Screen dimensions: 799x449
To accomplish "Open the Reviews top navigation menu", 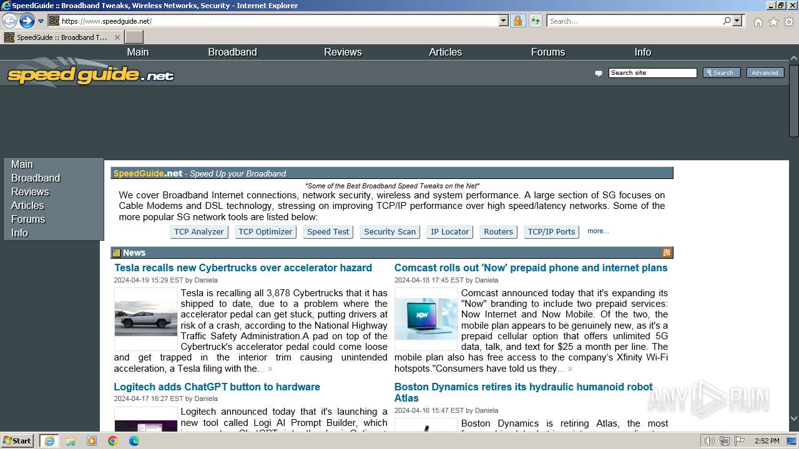I will [343, 52].
